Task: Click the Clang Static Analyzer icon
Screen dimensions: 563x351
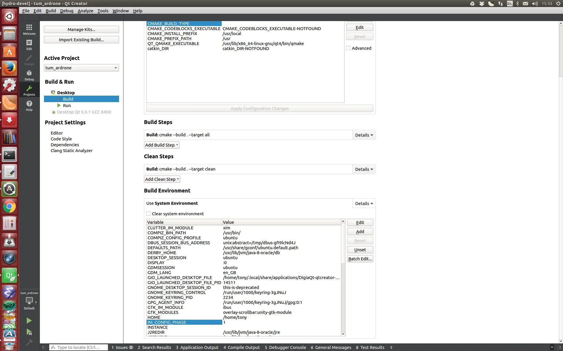Action: (72, 150)
